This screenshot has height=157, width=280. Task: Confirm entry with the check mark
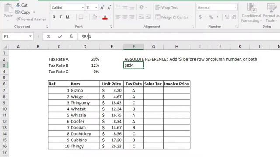pos(60,37)
